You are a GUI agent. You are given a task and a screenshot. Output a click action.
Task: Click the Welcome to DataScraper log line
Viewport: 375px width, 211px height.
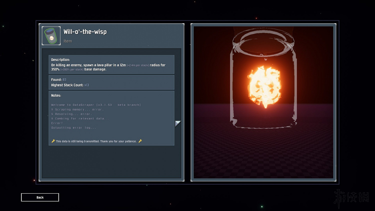pyautogui.click(x=96, y=105)
